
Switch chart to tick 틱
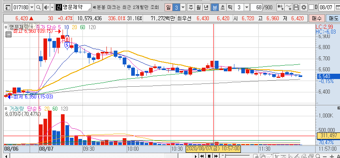click(x=230, y=8)
